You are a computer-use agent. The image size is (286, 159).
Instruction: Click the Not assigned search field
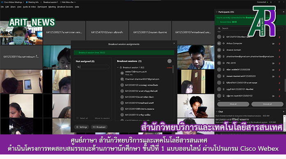(x=92, y=67)
